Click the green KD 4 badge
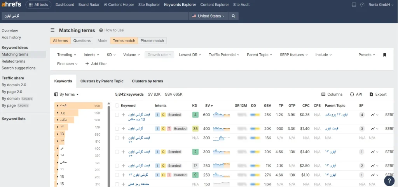The width and height of the screenshot is (398, 187). point(195,115)
